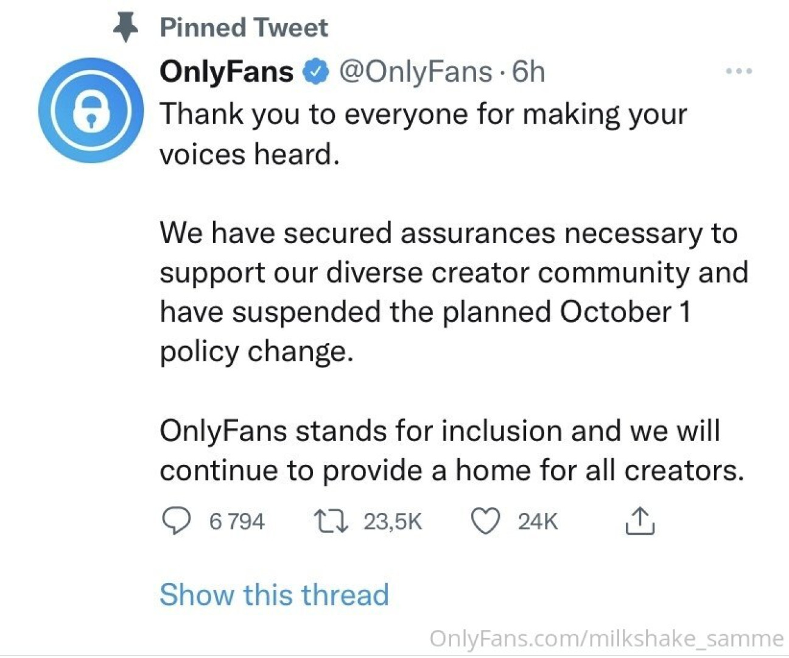This screenshot has height=658, width=789.
Task: Retweet using the arrows icon
Action: pyautogui.click(x=330, y=522)
